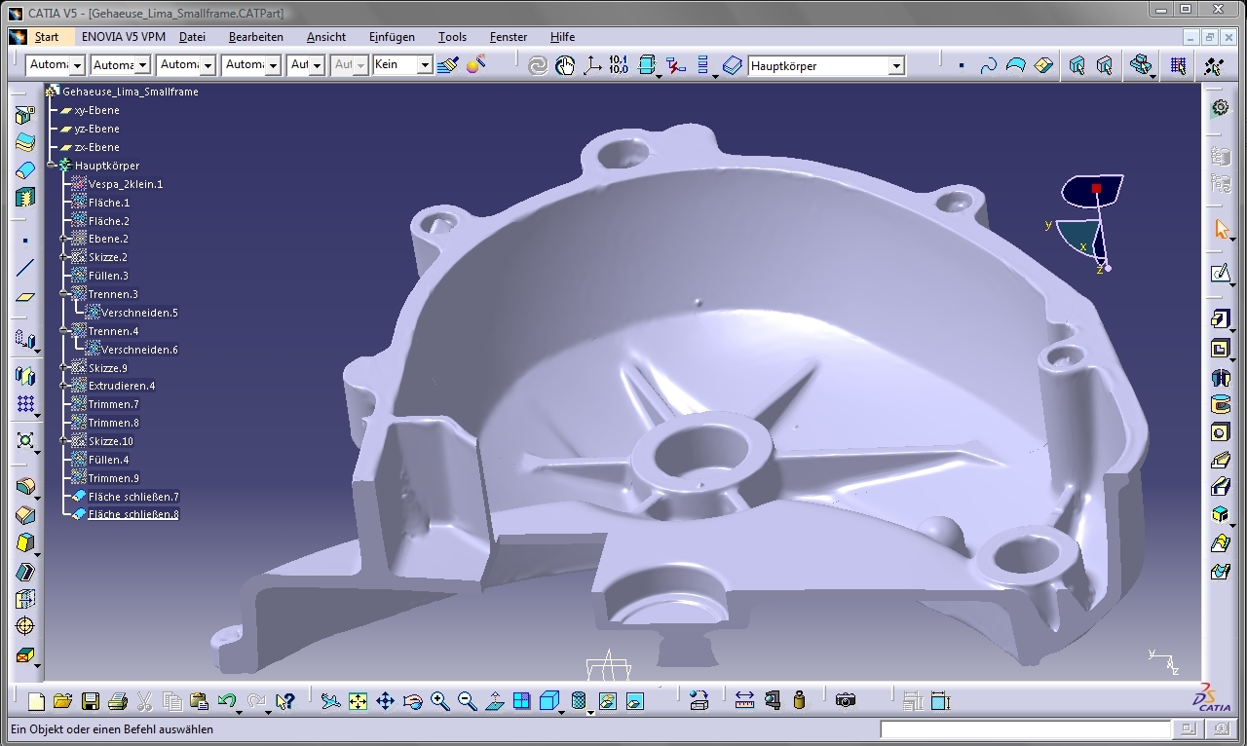Open the Bearbeiten menu
The image size is (1247, 746).
pos(256,37)
